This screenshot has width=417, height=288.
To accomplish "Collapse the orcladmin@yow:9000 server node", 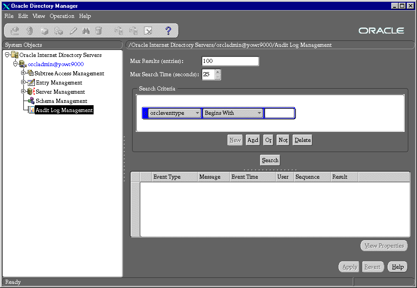I will 15,64.
